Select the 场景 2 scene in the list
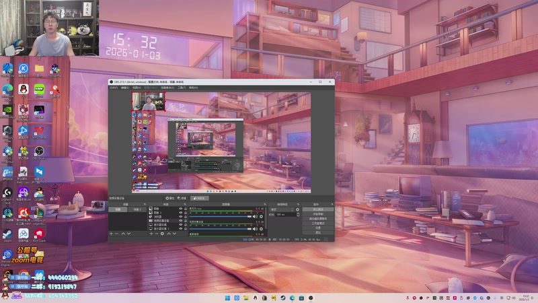Screen dimensions: 538x303 pos(137,209)
